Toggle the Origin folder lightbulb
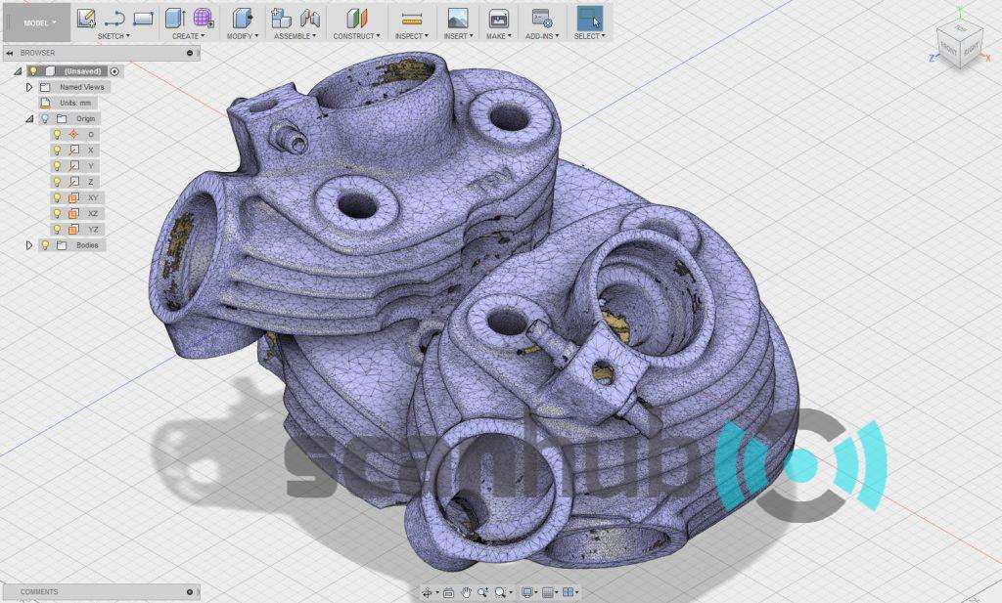 pyautogui.click(x=45, y=118)
